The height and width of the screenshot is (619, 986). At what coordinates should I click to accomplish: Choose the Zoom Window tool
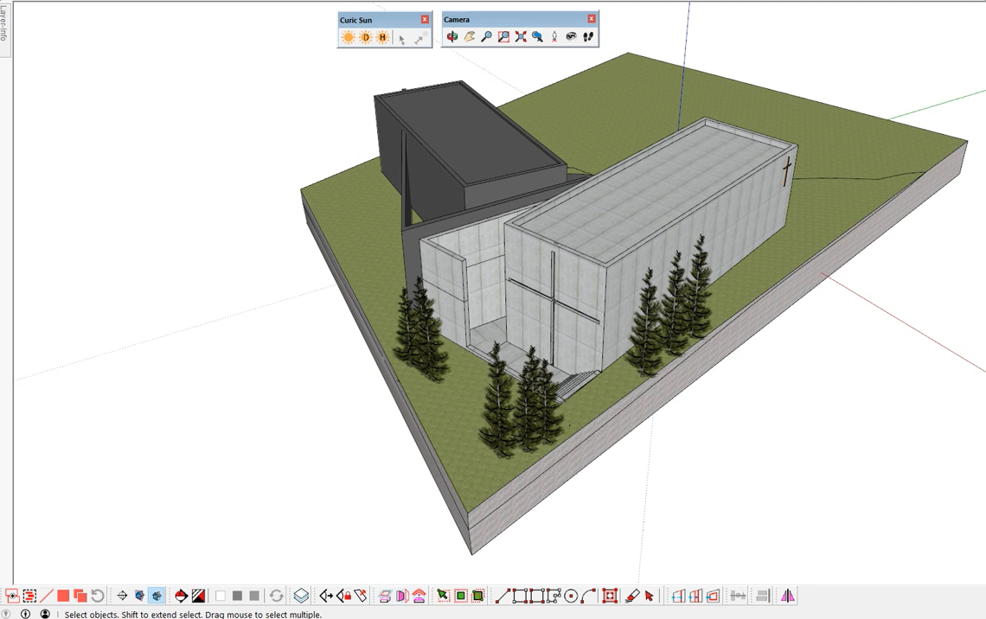click(x=503, y=37)
